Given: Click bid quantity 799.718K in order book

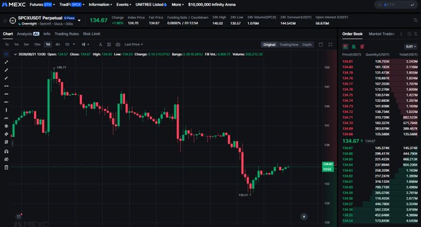Looking at the screenshot, I should [x=382, y=187].
